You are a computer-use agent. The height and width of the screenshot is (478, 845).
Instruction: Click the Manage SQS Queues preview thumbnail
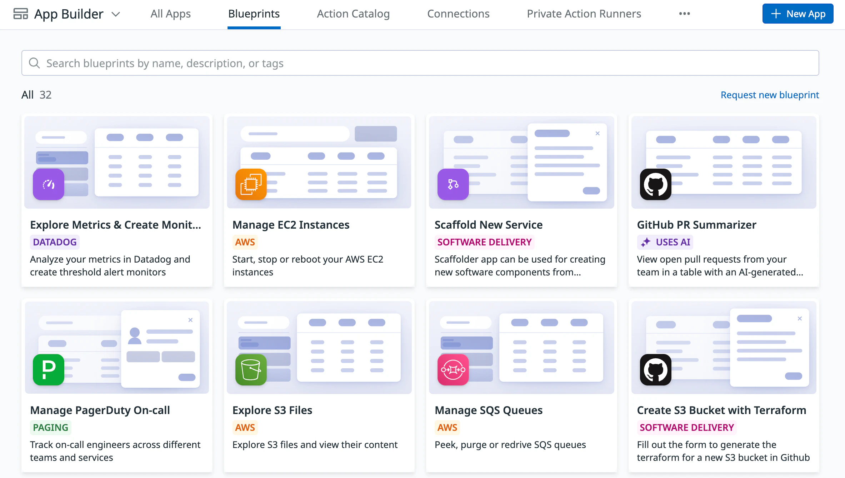pos(521,348)
